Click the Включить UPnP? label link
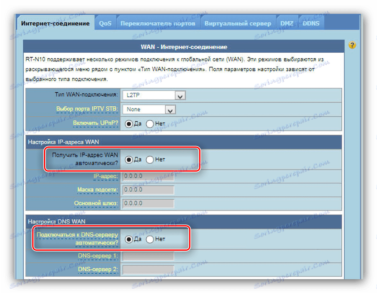 tap(95, 123)
